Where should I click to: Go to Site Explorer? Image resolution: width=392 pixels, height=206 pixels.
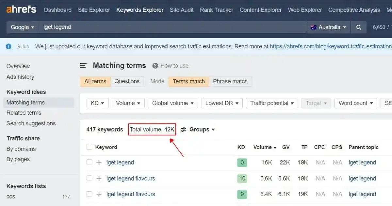pos(94,10)
